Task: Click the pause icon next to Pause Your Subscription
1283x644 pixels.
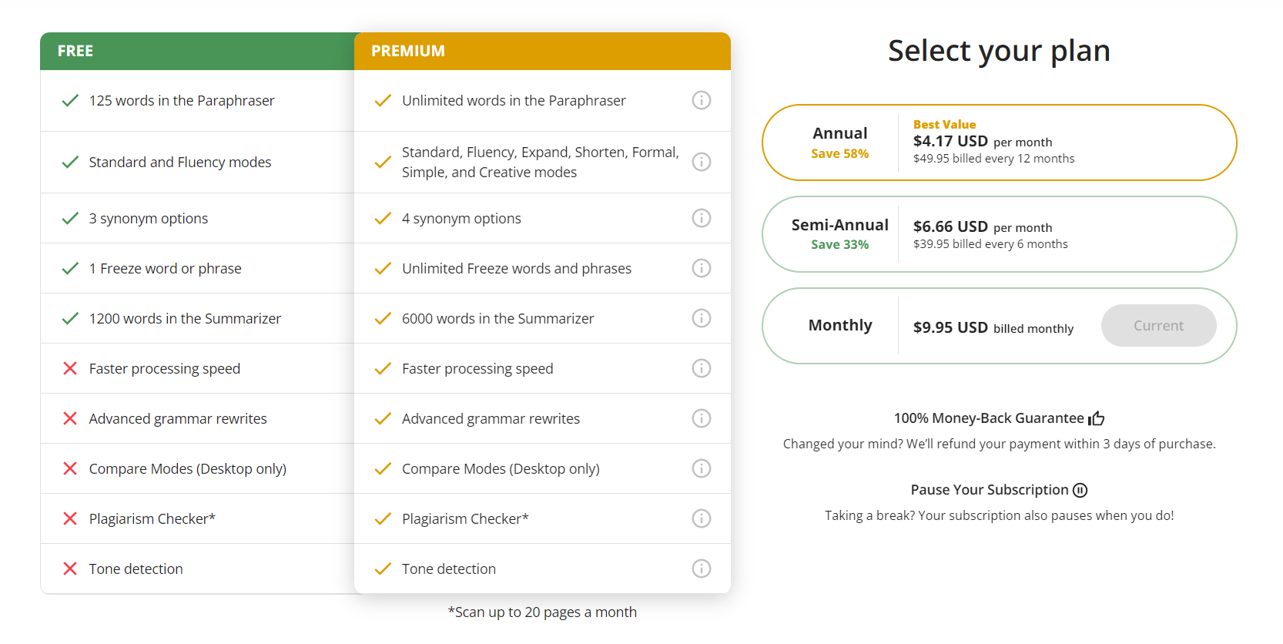Action: [1081, 490]
